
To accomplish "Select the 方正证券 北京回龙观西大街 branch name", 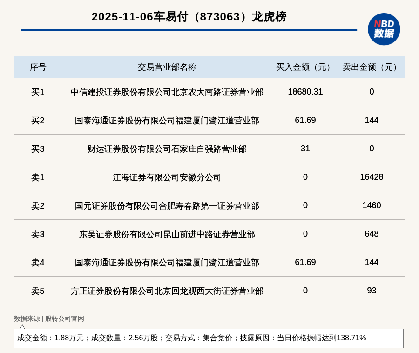I will tap(167, 291).
